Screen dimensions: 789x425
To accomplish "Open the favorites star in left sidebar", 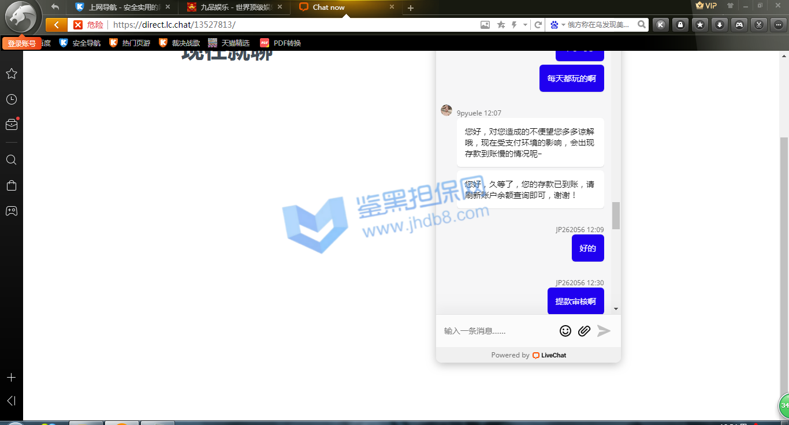I will pyautogui.click(x=11, y=74).
